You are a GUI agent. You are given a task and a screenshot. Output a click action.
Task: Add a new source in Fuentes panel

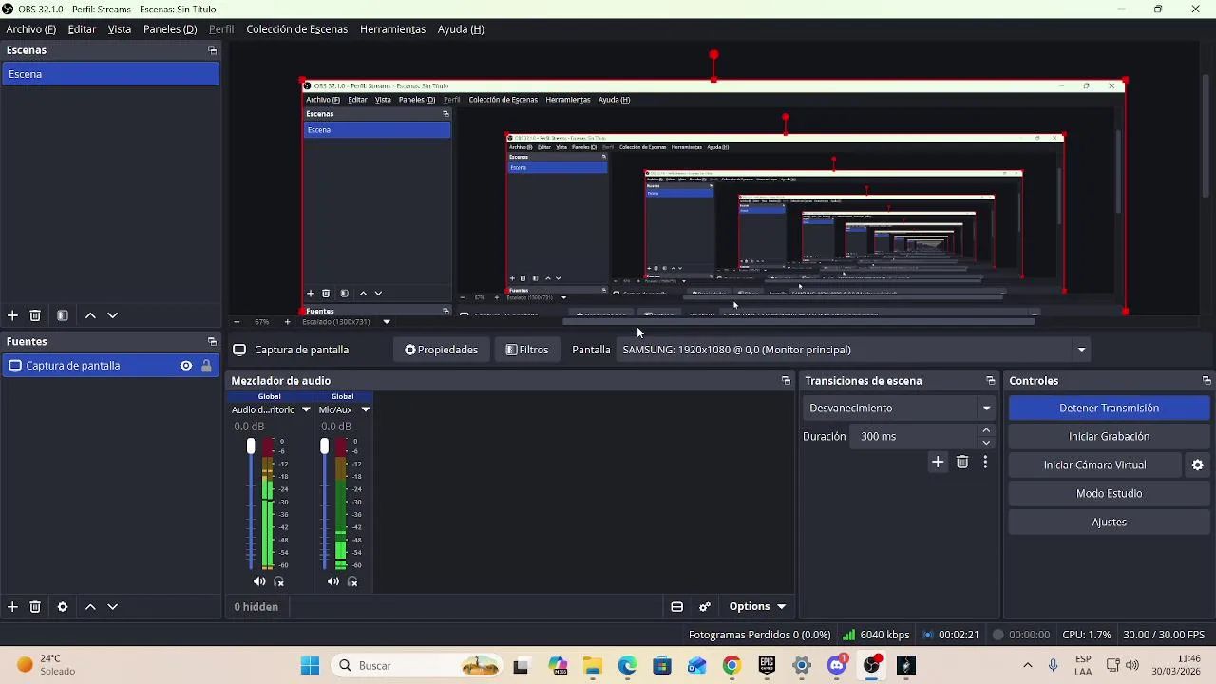click(12, 607)
